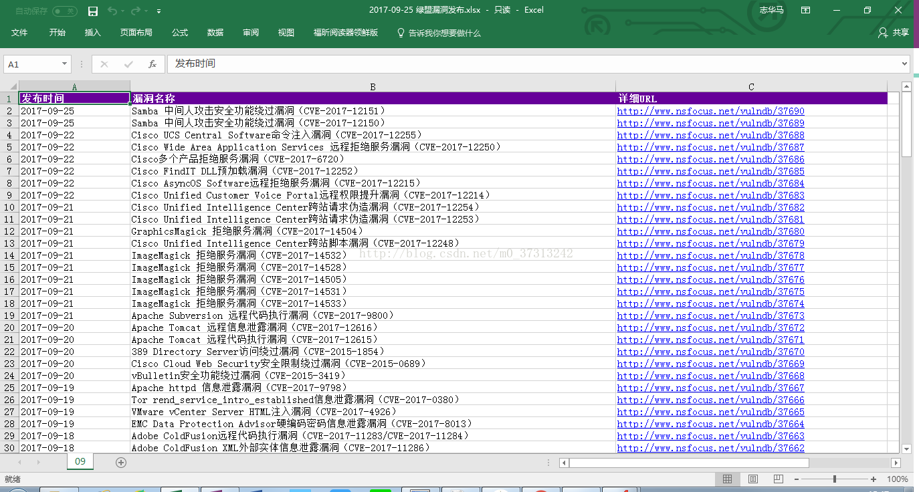Click the lightbulb Tell Me box
919x492 pixels.
pos(439,33)
